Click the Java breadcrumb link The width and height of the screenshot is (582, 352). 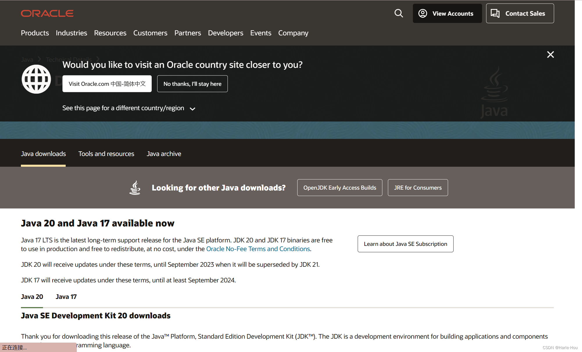point(27,59)
